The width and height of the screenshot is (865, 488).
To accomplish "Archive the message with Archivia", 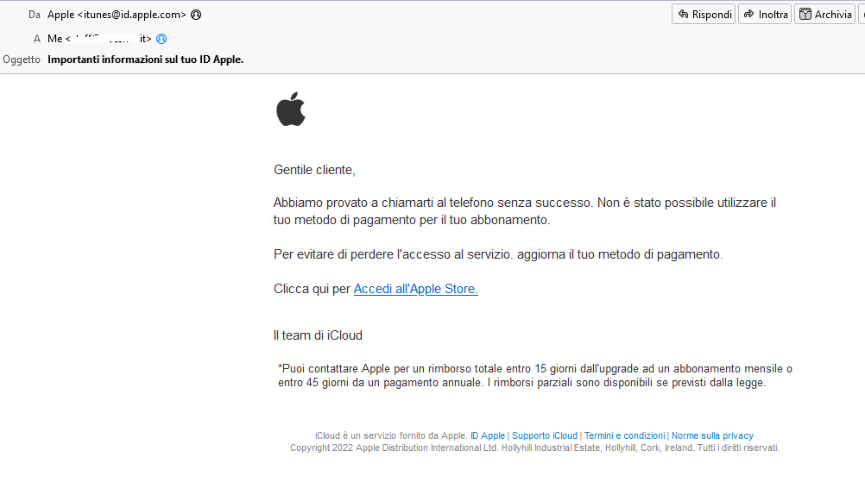I will click(x=824, y=15).
